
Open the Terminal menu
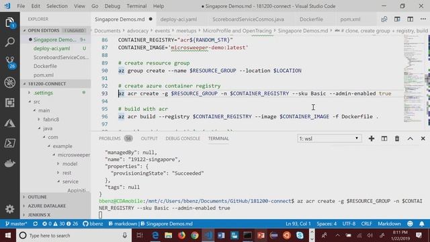click(136, 6)
